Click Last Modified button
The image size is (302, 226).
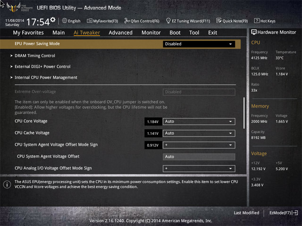[x=246, y=213]
